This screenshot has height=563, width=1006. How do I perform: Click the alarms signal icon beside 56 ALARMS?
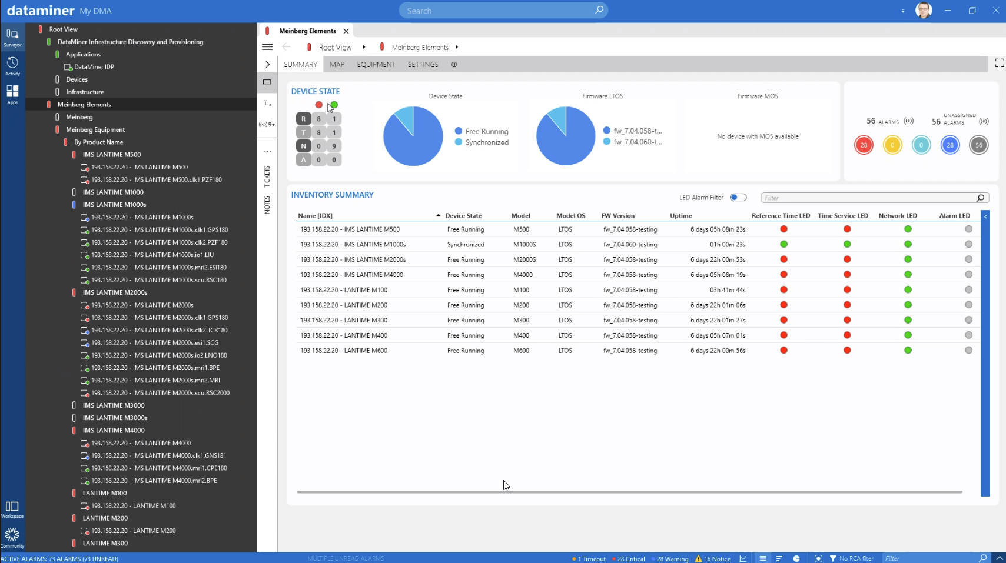[x=909, y=121]
